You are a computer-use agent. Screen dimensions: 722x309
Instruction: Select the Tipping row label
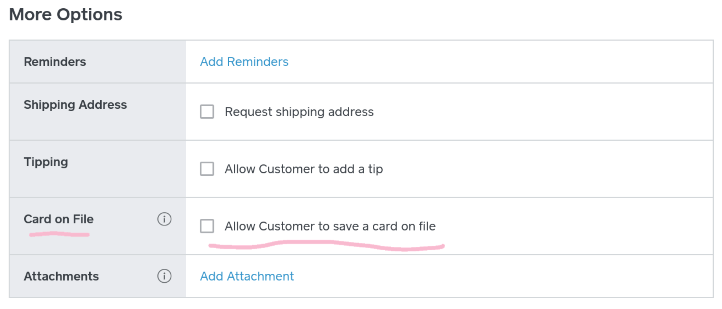point(46,162)
